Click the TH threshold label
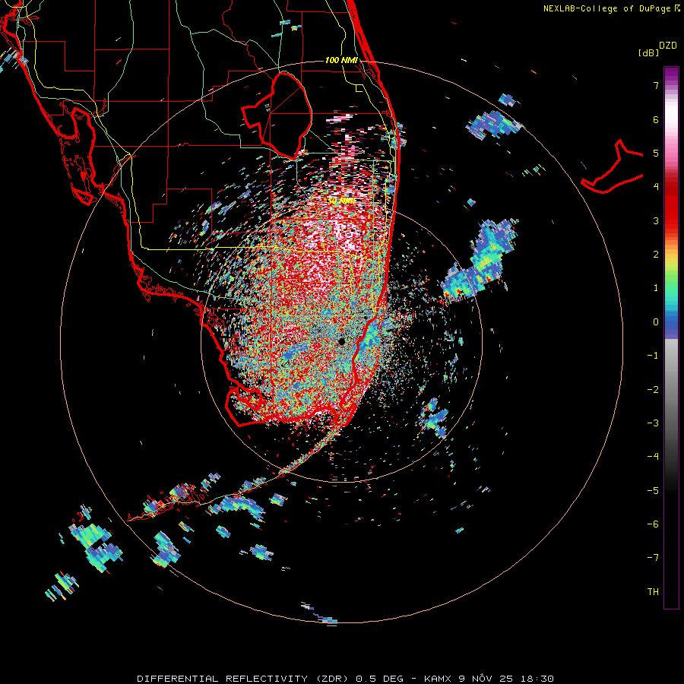This screenshot has height=684, width=684. pyautogui.click(x=653, y=591)
